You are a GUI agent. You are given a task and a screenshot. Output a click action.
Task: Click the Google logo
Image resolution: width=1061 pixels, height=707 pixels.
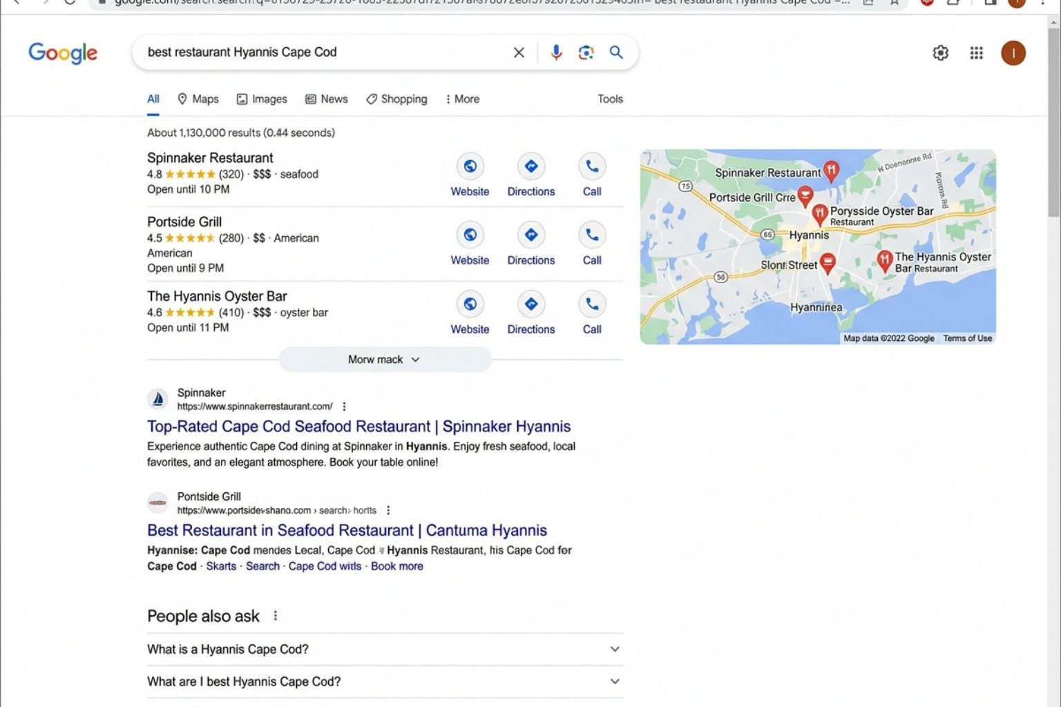[x=63, y=53]
